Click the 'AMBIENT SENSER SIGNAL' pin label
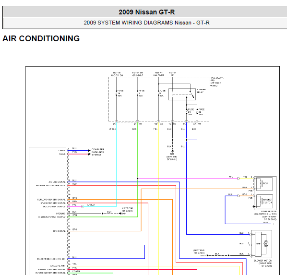This screenshot has width=287, height=275. point(52,270)
